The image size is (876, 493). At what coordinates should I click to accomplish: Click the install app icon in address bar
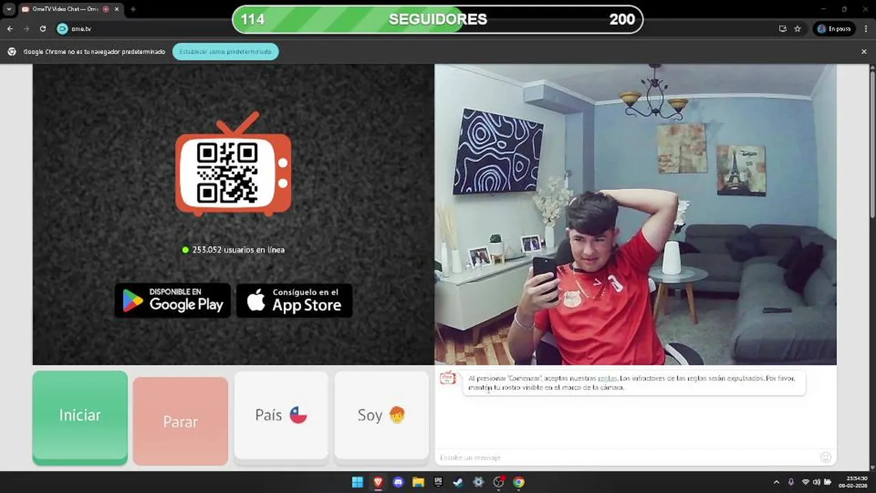(x=782, y=29)
